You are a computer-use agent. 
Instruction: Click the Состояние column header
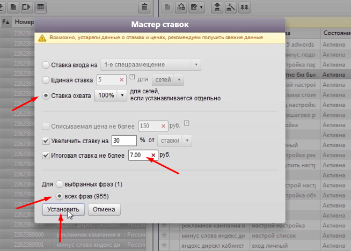pyautogui.click(x=336, y=33)
